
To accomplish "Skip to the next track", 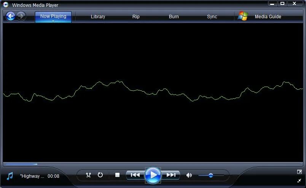I will point(171,175).
